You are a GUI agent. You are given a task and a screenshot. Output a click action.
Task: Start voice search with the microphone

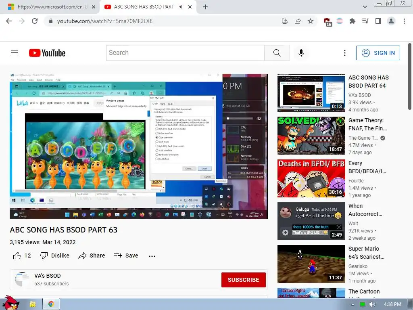301,53
